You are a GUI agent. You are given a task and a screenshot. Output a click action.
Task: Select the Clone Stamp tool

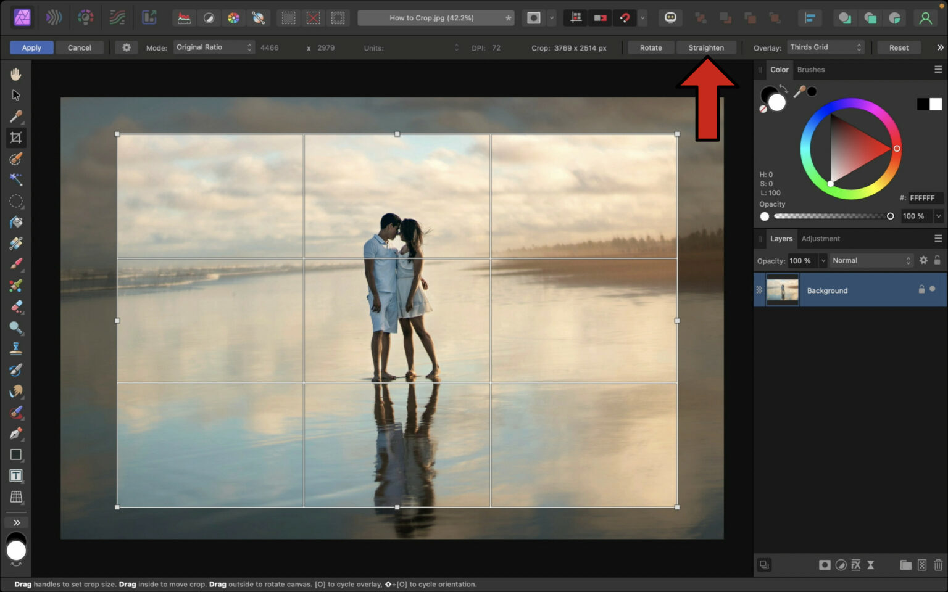pos(16,348)
